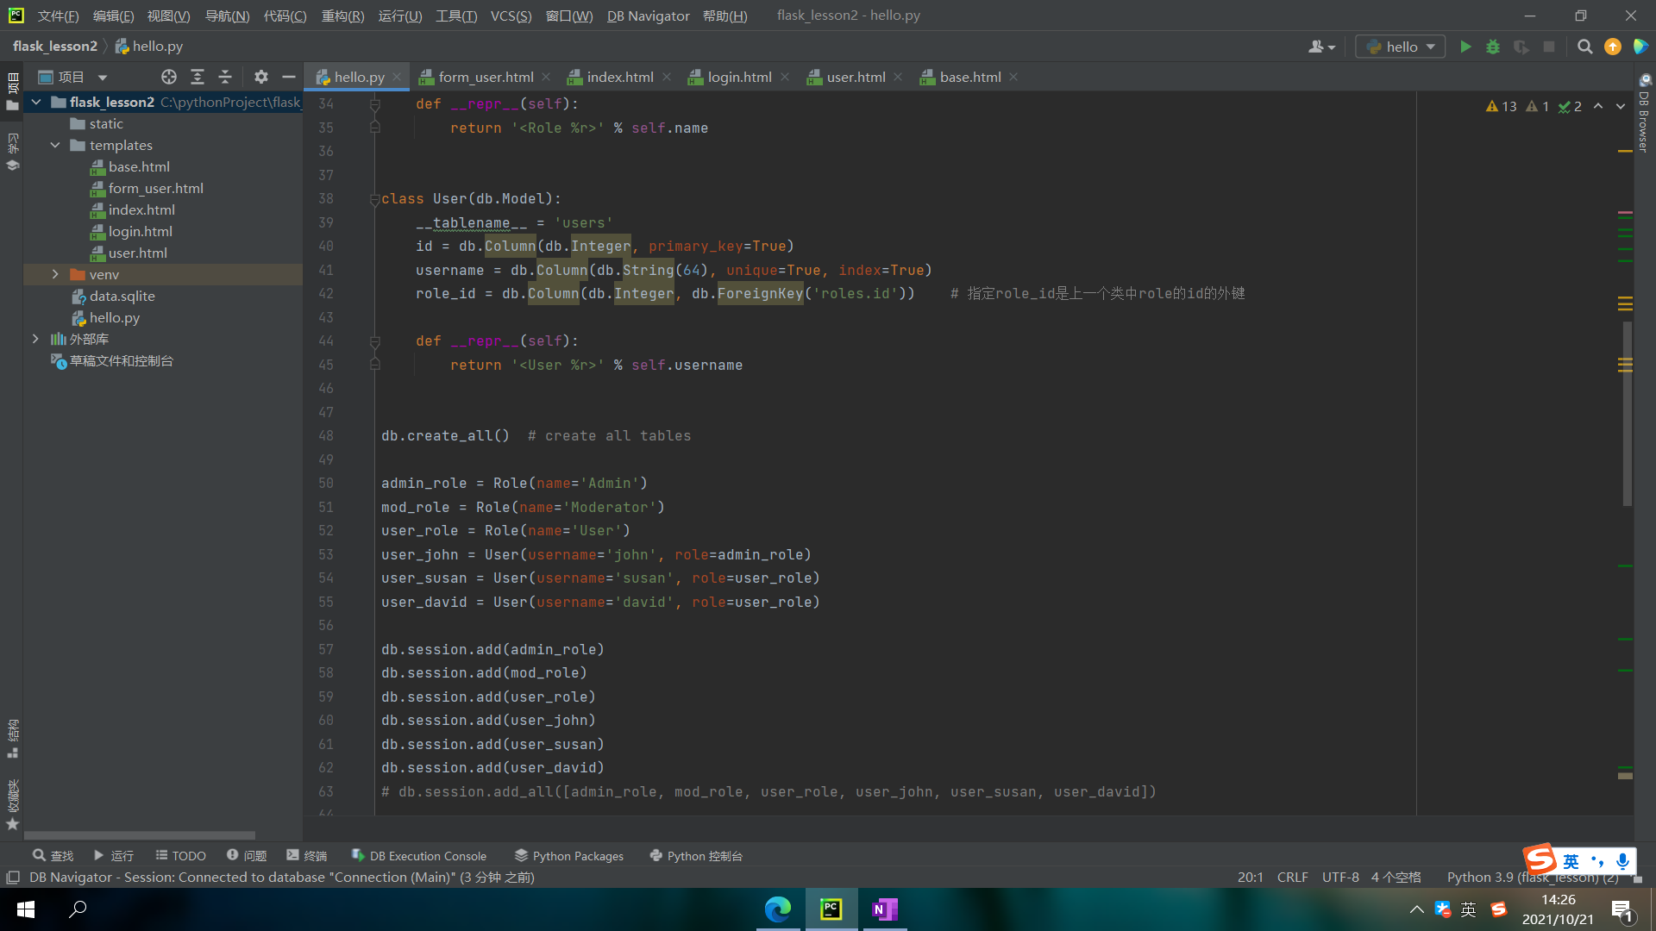Viewport: 1656px width, 931px height.
Task: Click the Expand All icon in project panel
Action: pos(198,77)
